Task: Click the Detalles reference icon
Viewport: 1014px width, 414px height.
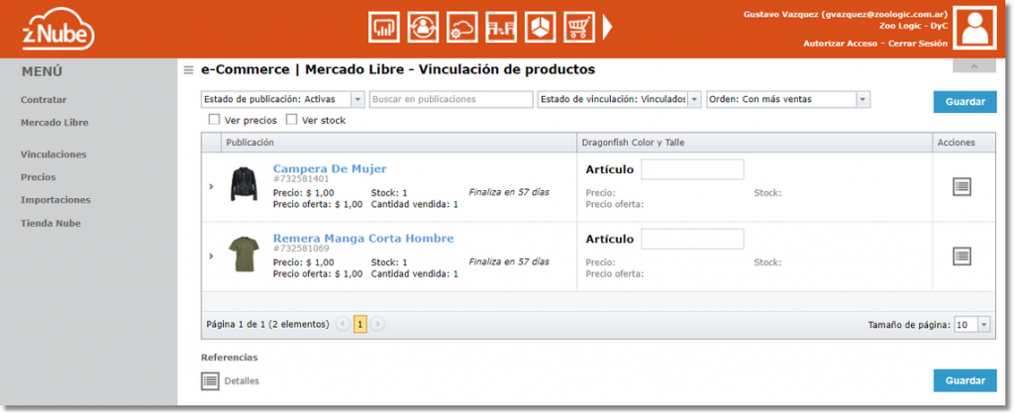Action: (x=210, y=381)
